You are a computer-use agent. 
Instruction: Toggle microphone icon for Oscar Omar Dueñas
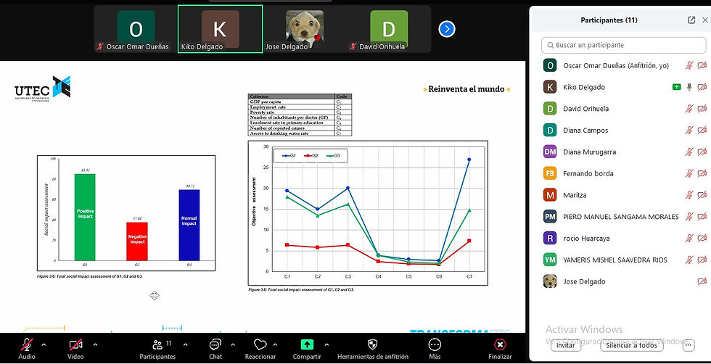click(x=689, y=66)
